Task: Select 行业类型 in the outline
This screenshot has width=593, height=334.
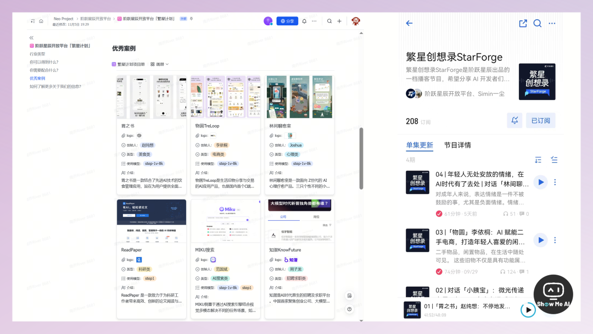Action: [37, 54]
